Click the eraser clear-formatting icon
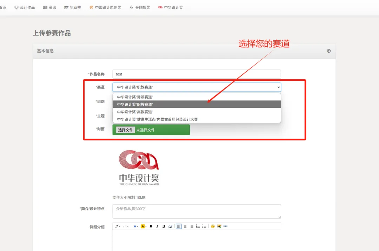The image size is (379, 251). (170, 226)
